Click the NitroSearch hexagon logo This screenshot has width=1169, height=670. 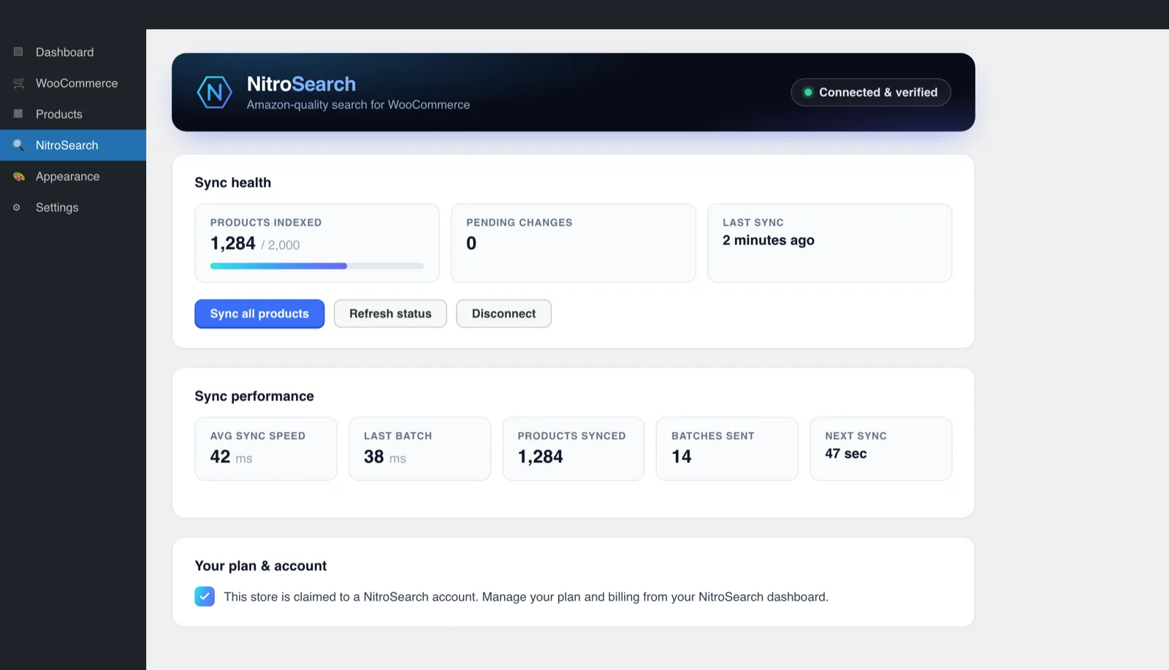click(x=214, y=92)
